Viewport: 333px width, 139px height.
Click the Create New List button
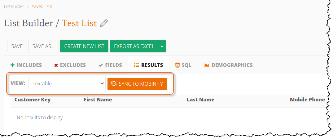tap(84, 46)
